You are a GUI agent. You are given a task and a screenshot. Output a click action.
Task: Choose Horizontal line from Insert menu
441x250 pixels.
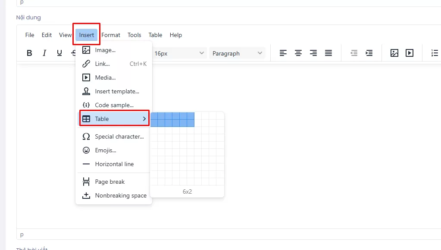tap(114, 164)
